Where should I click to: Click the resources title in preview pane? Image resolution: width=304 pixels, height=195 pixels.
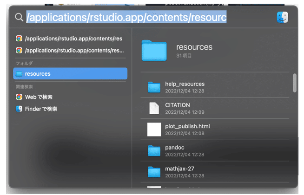pyautogui.click(x=194, y=47)
